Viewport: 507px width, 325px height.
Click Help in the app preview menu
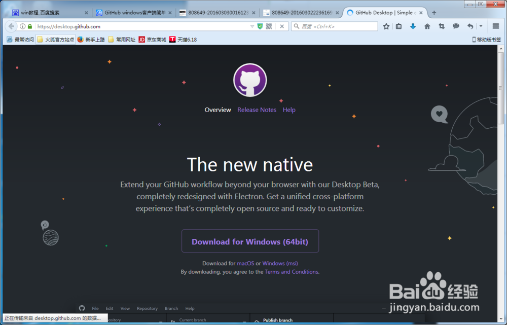click(x=190, y=308)
